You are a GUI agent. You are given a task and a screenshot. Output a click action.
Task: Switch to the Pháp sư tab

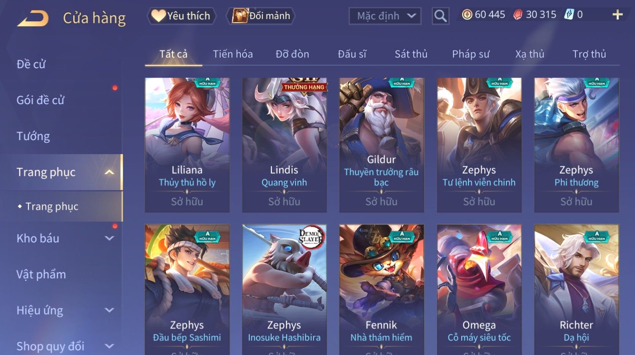point(471,54)
